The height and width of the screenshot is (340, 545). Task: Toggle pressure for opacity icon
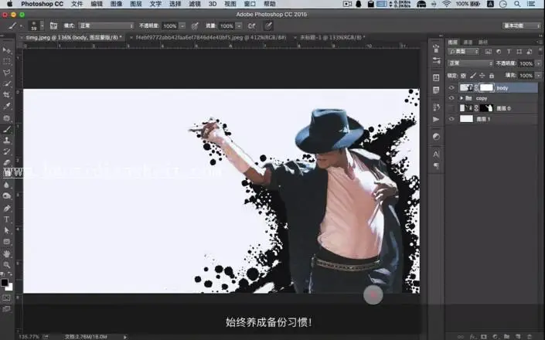pos(195,25)
